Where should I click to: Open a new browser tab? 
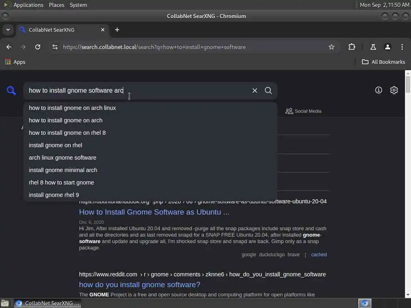[117, 30]
